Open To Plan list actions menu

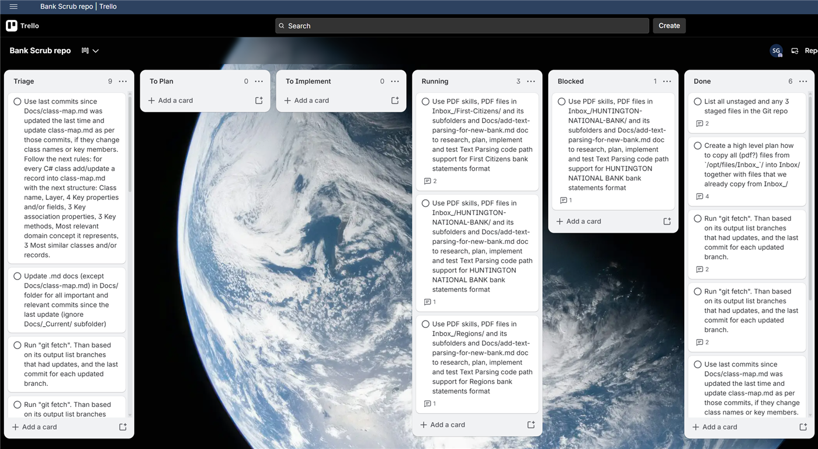pos(259,81)
